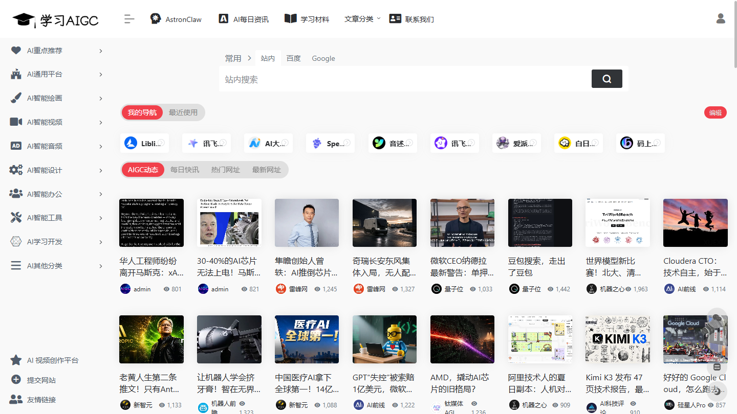Open the user account icon
Image resolution: width=737 pixels, height=414 pixels.
click(721, 19)
